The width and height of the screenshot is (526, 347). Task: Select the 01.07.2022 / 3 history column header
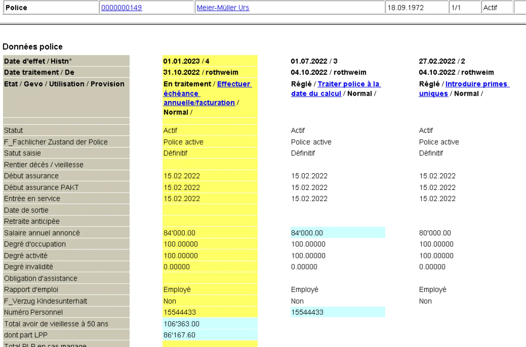point(314,61)
